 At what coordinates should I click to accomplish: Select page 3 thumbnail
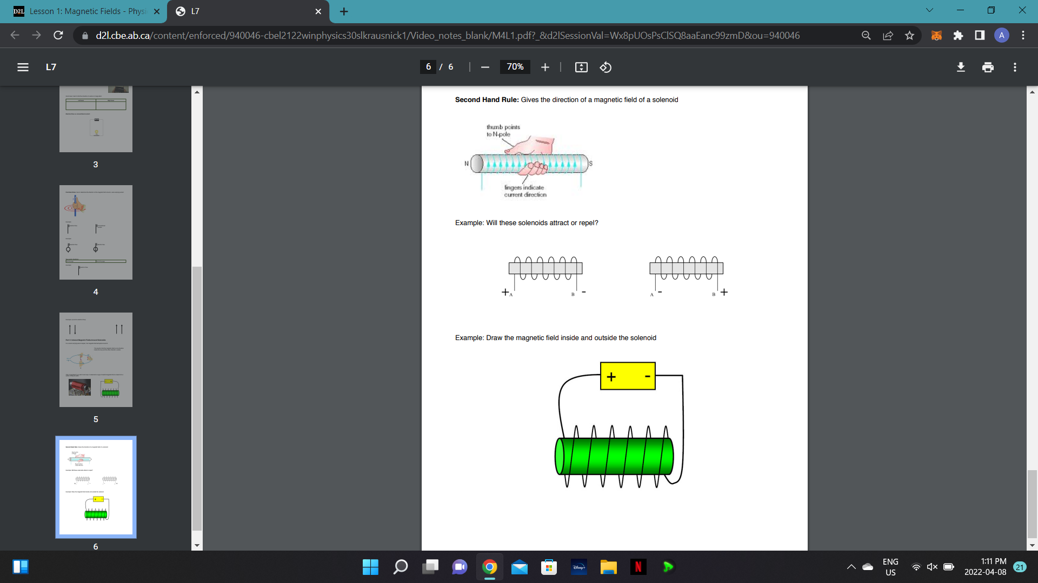(96, 119)
